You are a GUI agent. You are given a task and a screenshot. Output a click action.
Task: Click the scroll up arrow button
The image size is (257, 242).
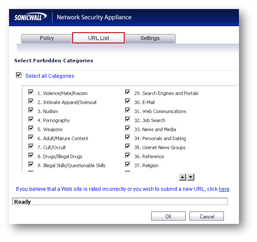[x=183, y=177]
